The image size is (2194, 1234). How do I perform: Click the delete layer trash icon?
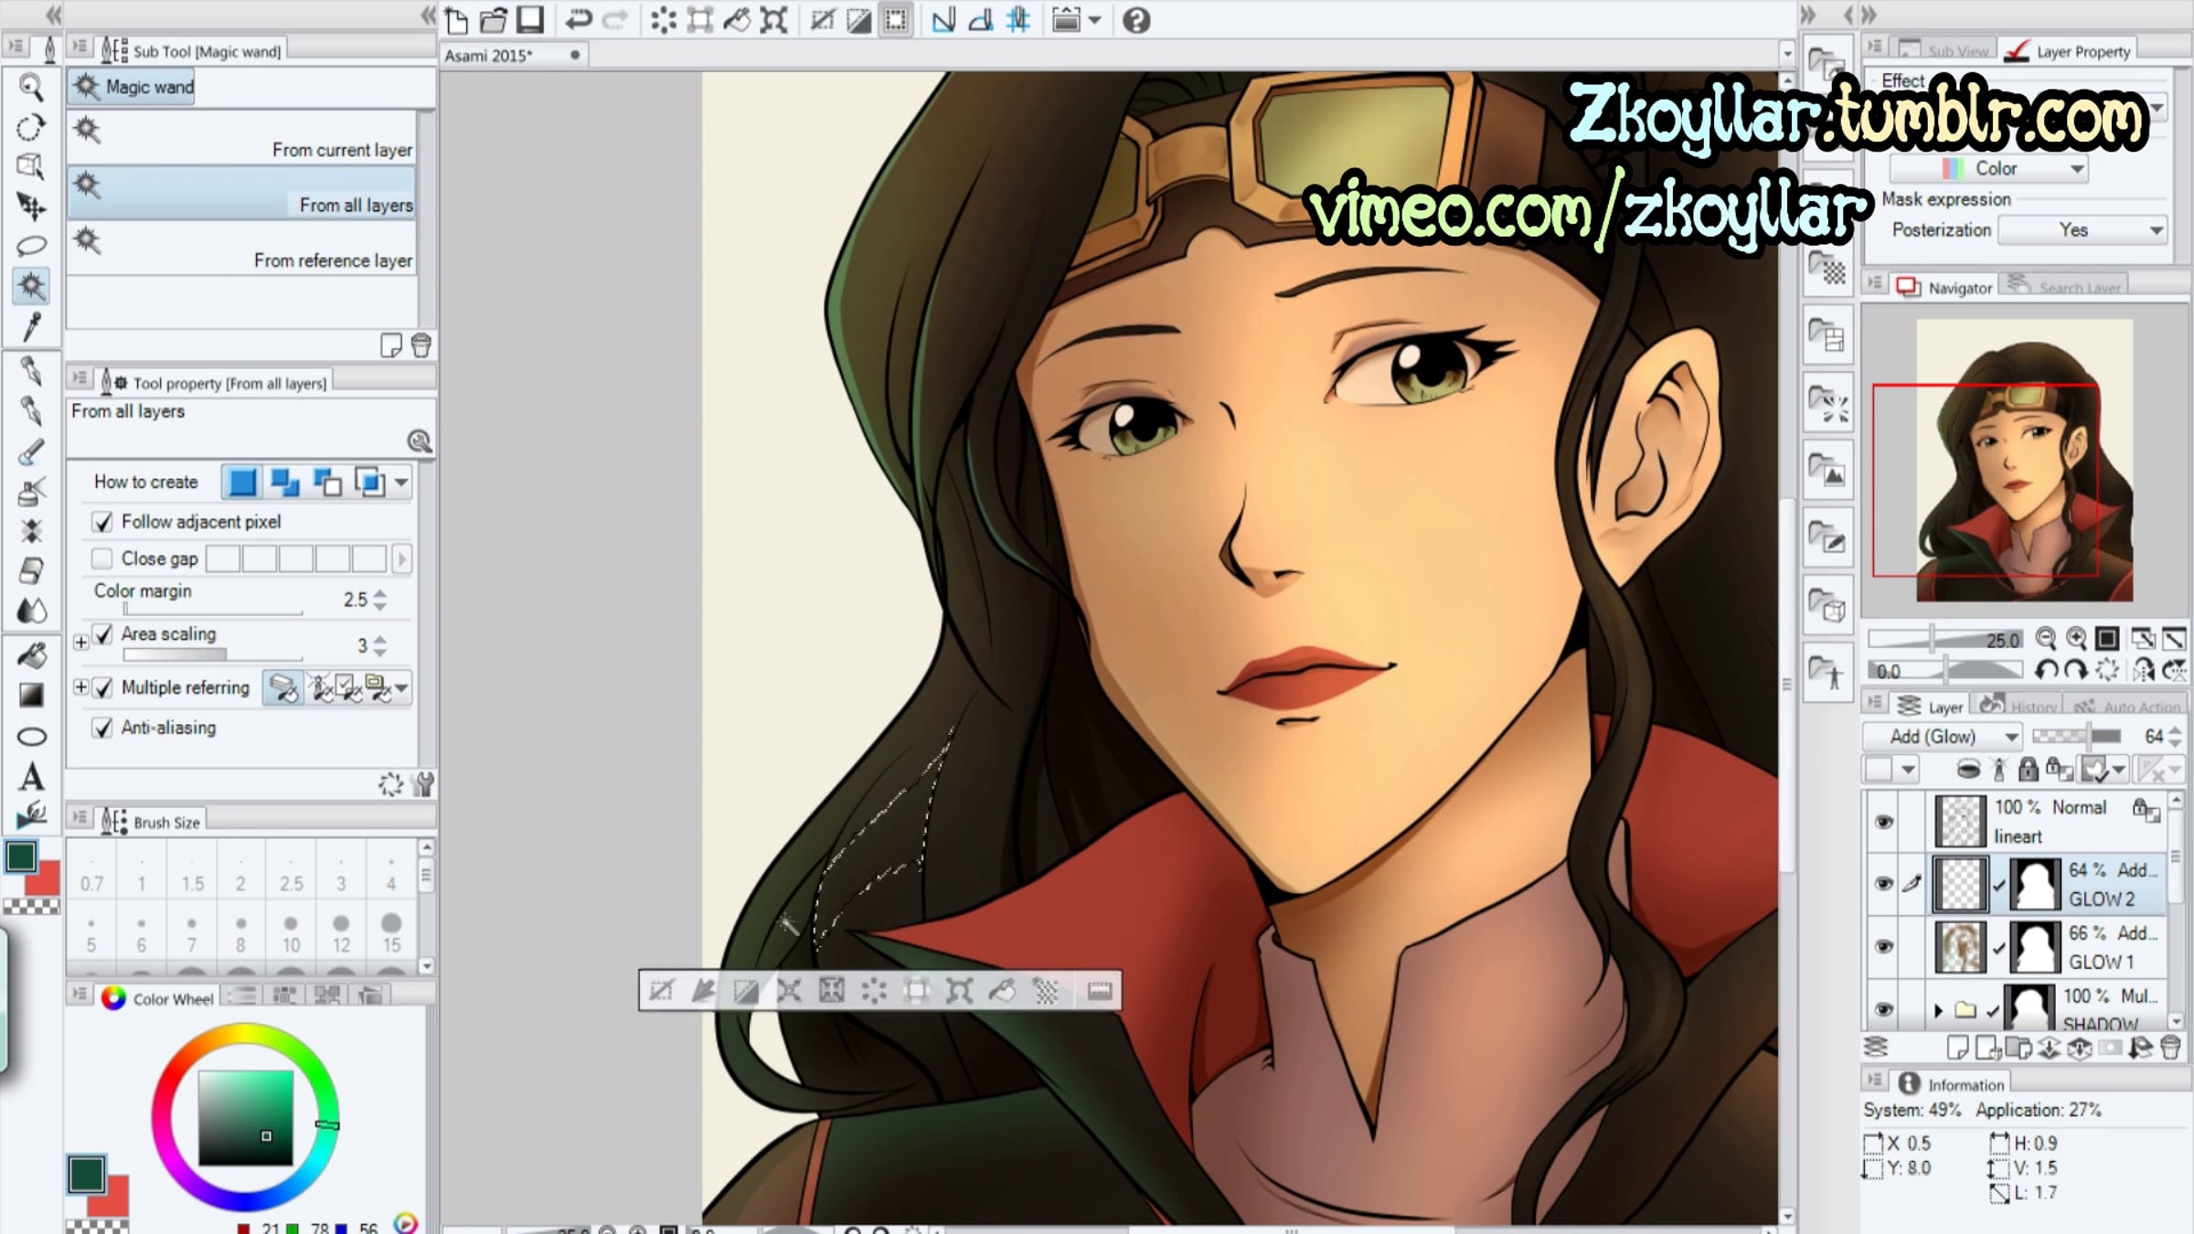tap(2170, 1048)
